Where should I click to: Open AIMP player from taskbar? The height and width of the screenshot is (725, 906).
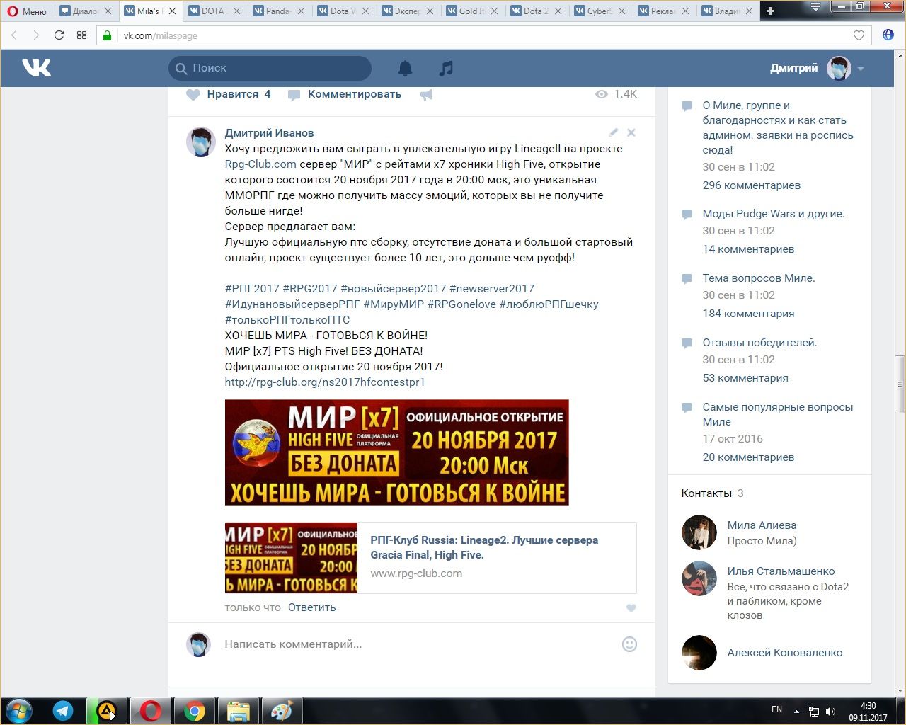[107, 711]
